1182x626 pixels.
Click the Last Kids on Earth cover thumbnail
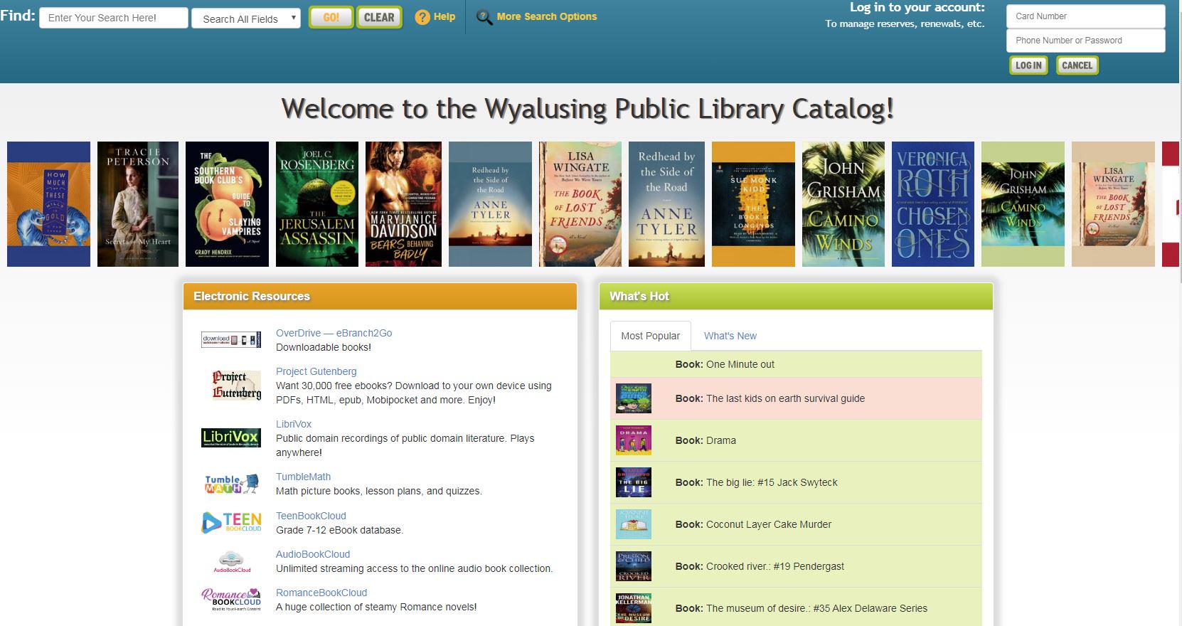tap(634, 398)
